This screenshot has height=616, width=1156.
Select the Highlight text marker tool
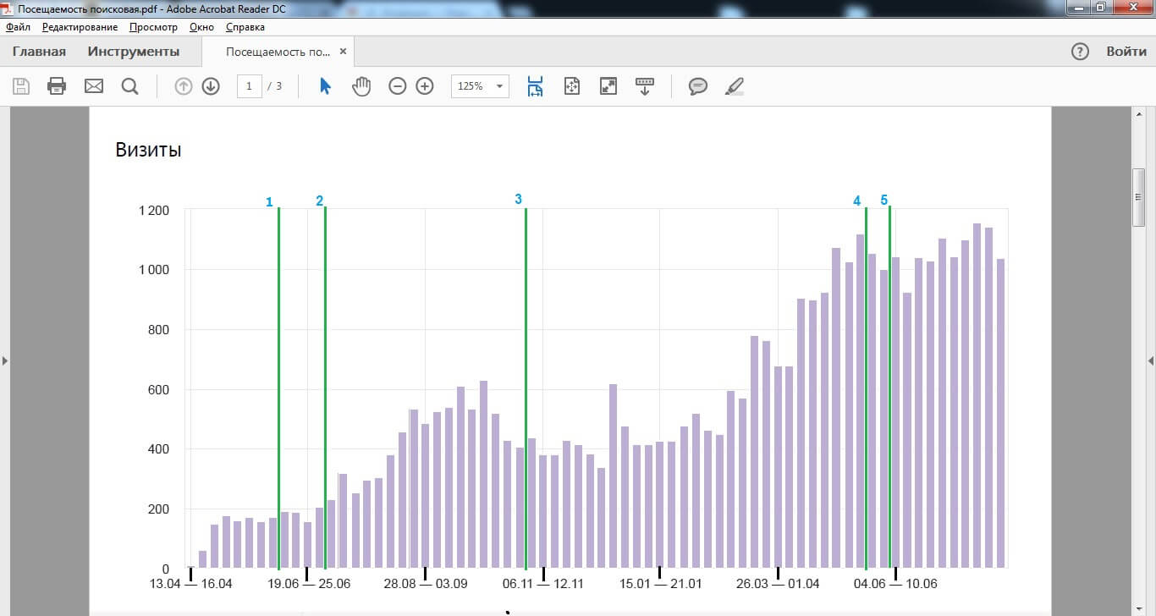coord(735,86)
